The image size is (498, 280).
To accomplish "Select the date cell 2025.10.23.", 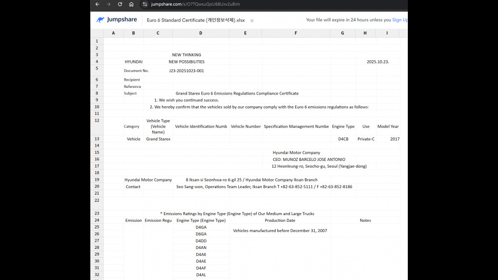I will point(378,62).
